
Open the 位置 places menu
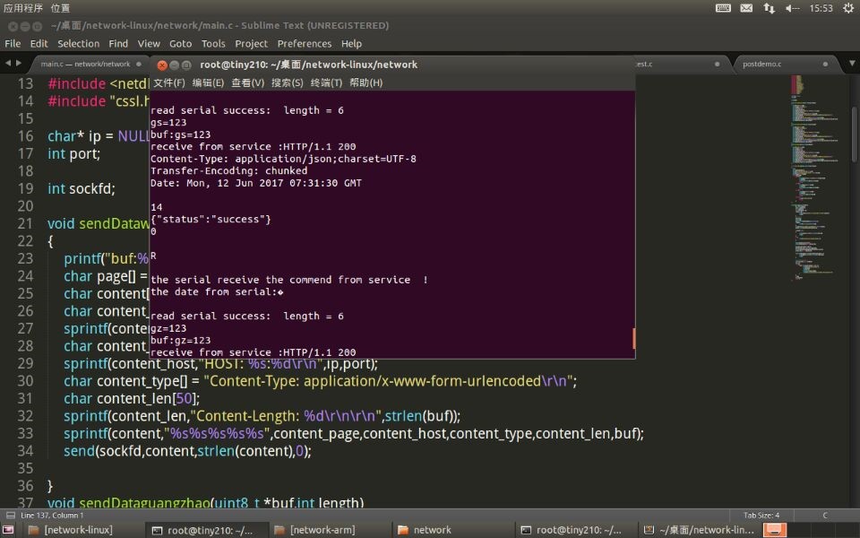click(60, 8)
